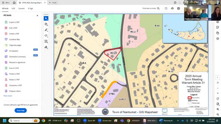
Task: Select the ATM 2025 Zoning Map document tab
Action: 32,2
